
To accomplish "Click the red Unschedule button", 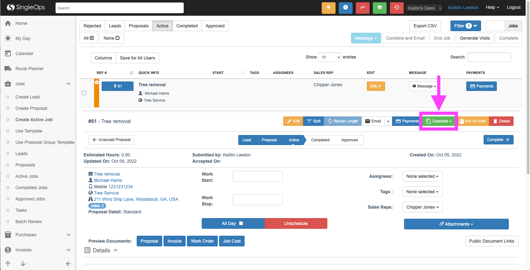I will [x=295, y=223].
